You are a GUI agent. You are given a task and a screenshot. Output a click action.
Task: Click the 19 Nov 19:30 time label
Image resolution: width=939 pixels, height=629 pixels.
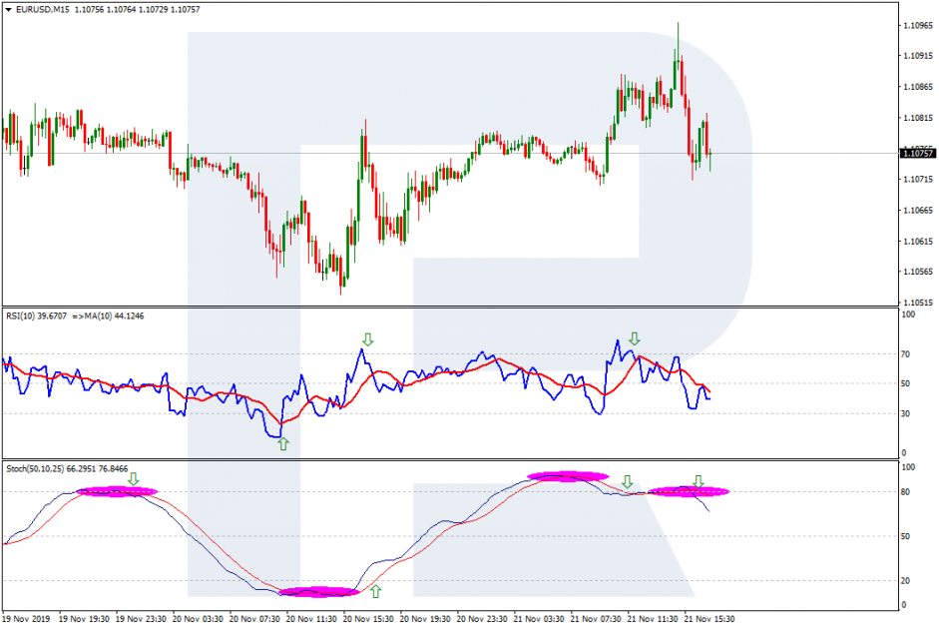point(83,619)
